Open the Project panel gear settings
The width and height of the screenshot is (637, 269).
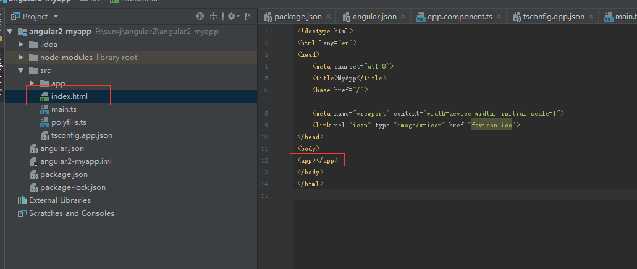coord(232,16)
